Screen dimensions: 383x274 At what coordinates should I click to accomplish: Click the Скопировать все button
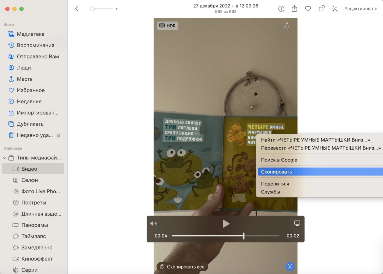[183, 267]
